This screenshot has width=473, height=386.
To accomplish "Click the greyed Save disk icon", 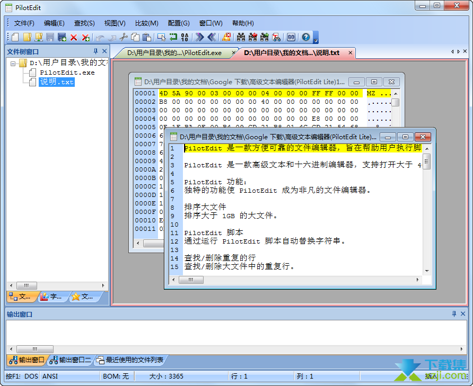I will pyautogui.click(x=50, y=37).
